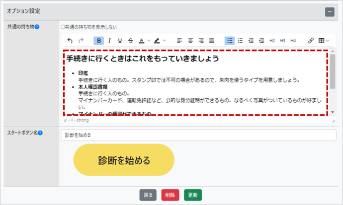Justify the text
The image size is (343, 205).
[x=212, y=41]
